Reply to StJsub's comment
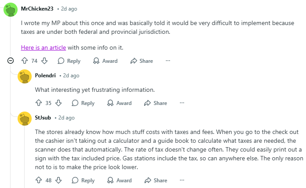 [x=83, y=181]
